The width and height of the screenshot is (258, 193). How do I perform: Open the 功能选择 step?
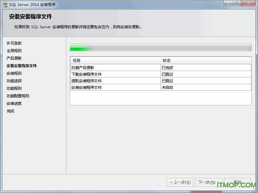tap(14, 81)
